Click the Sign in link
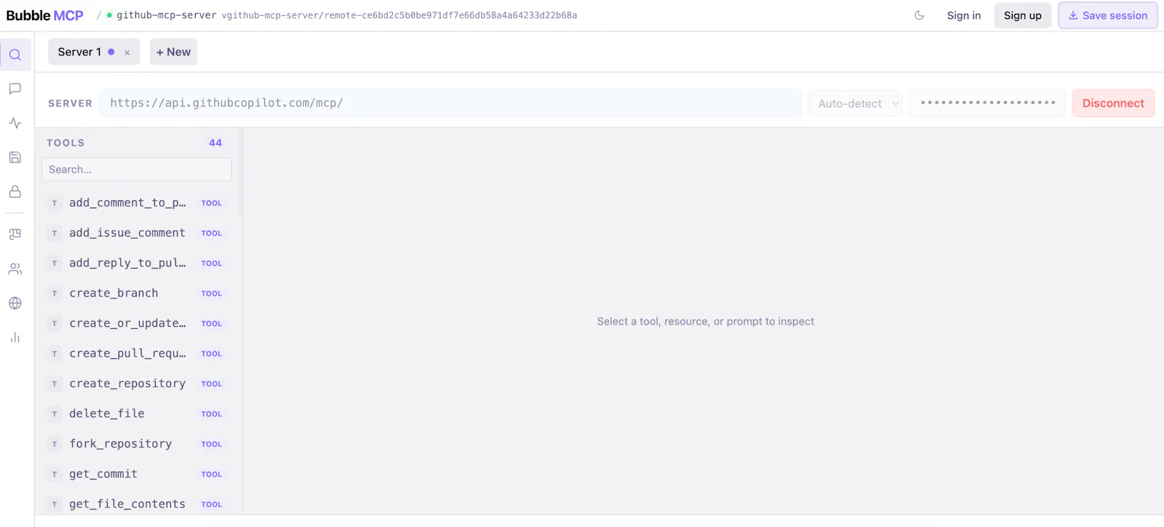 pyautogui.click(x=964, y=15)
